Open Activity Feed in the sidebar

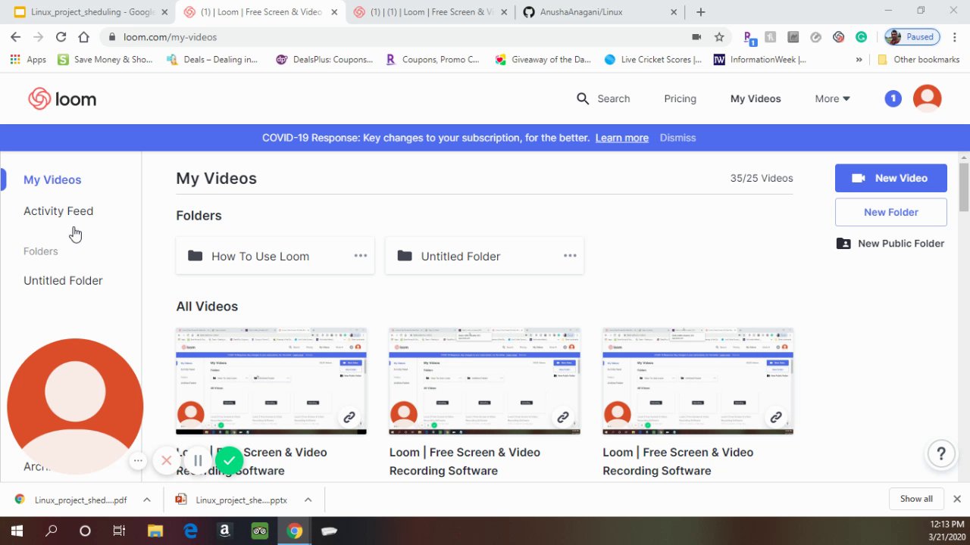coord(58,211)
